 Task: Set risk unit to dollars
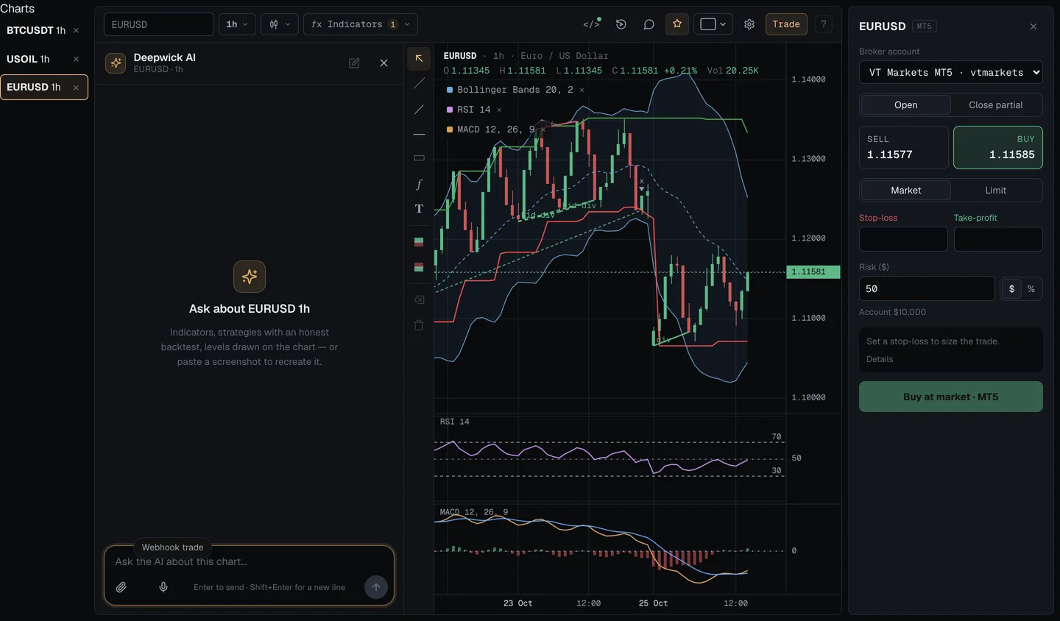[x=1011, y=289]
